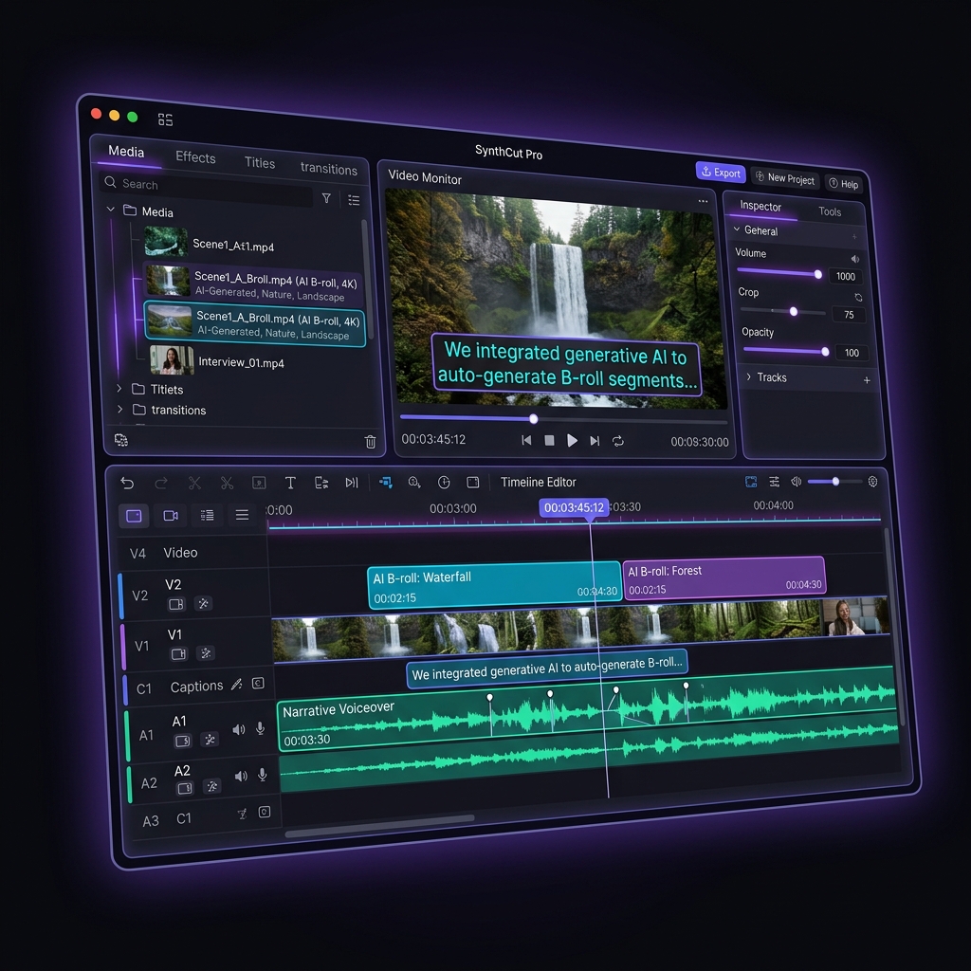Click the Opacity slider handle
This screenshot has width=971, height=971.
pyautogui.click(x=825, y=352)
